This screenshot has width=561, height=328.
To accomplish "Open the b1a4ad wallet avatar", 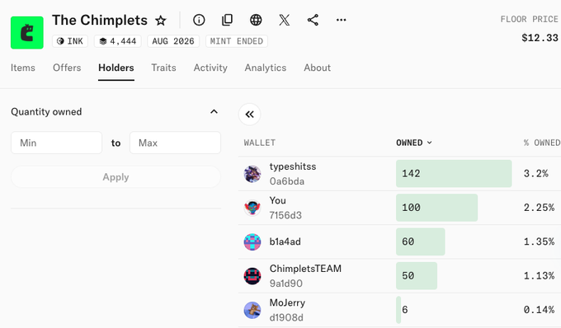I will [252, 242].
